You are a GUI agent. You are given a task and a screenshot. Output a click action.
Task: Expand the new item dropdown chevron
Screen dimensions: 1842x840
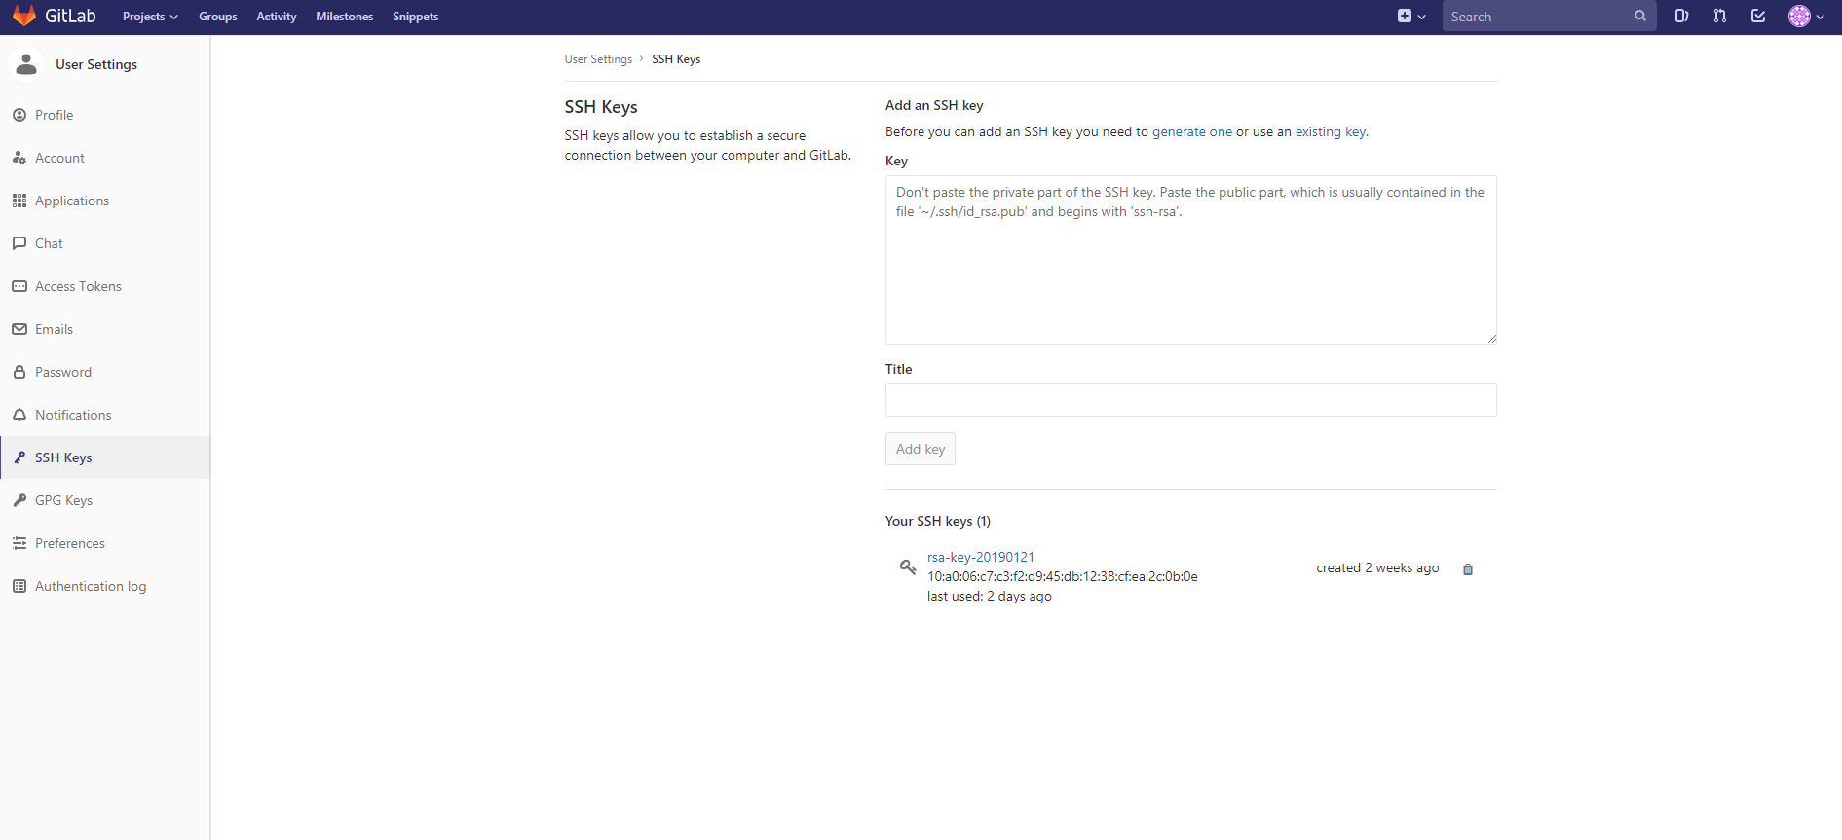1422,17
